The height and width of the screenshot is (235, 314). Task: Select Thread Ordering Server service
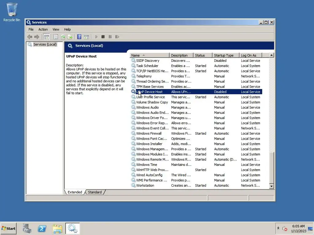coord(196,81)
